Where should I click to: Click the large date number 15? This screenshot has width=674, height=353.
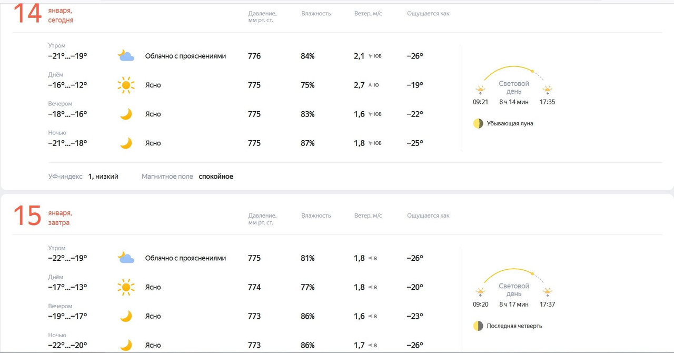pos(27,216)
